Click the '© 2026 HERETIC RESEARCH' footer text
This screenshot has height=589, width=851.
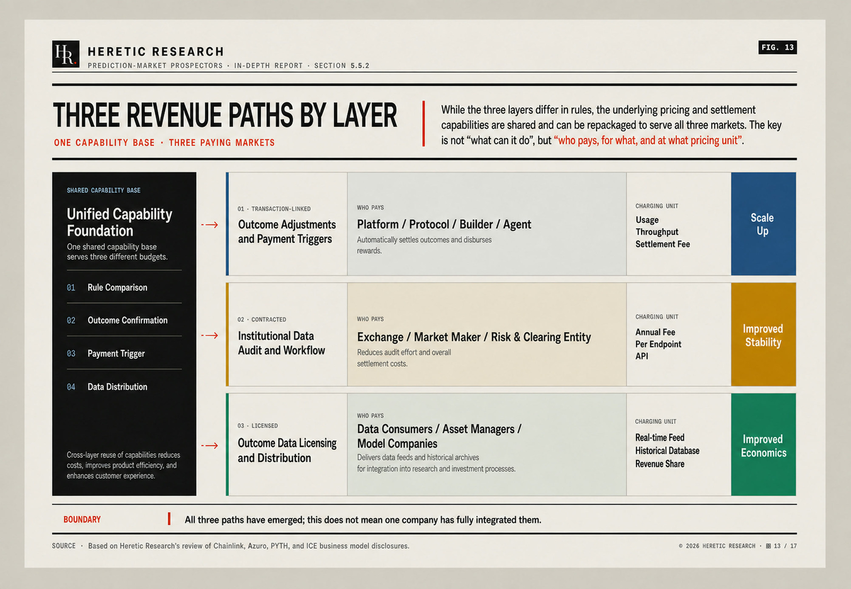(717, 546)
